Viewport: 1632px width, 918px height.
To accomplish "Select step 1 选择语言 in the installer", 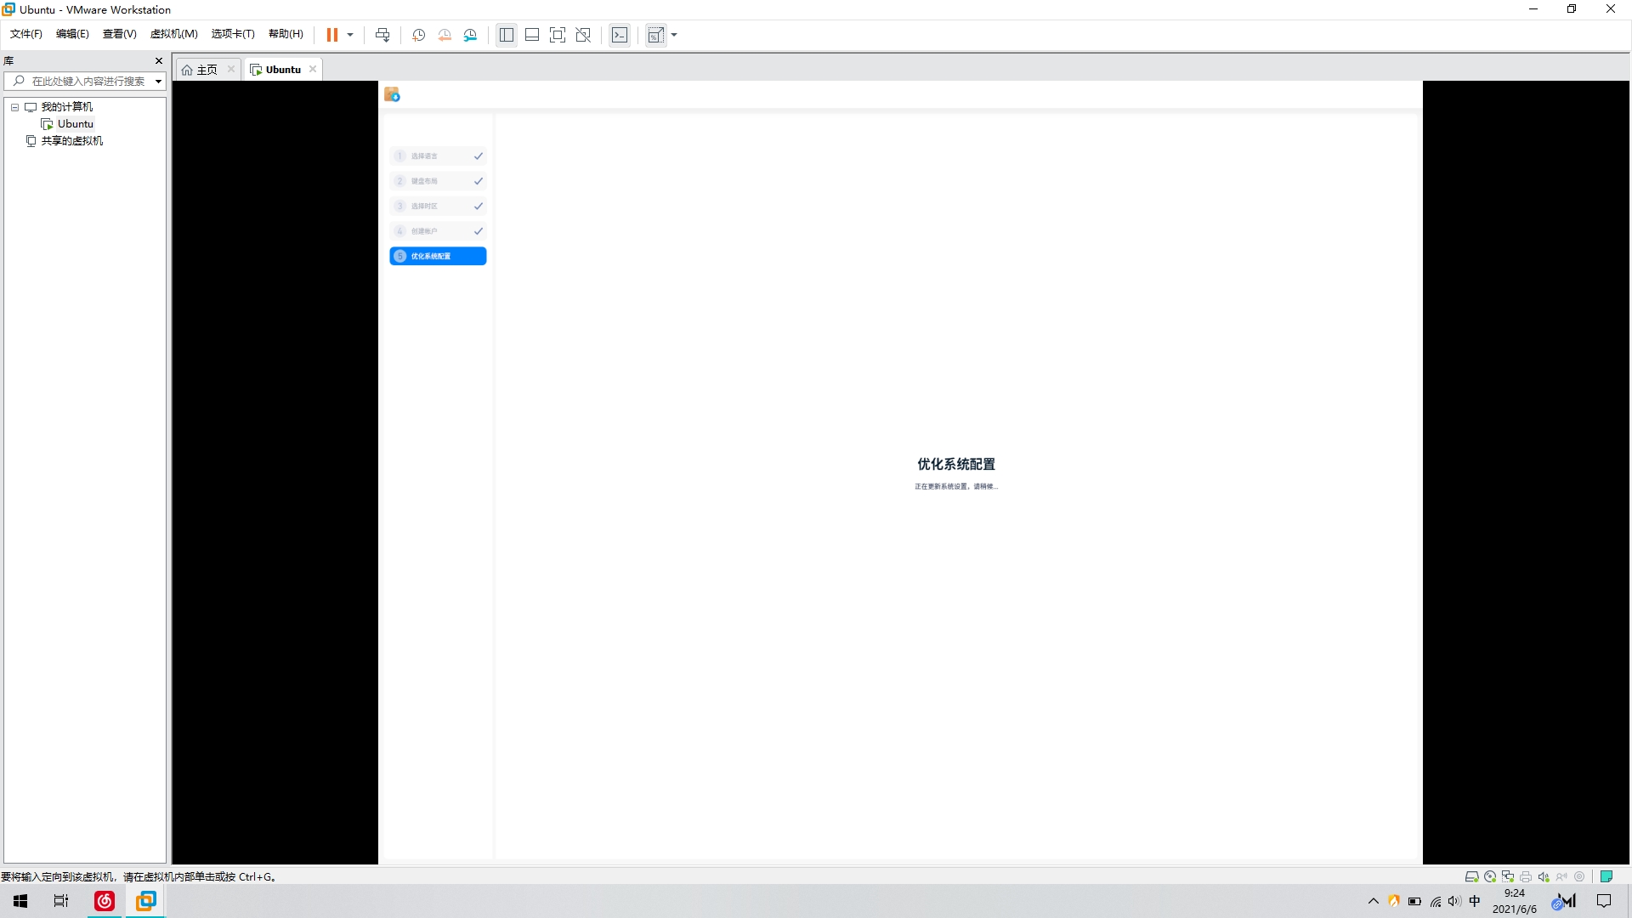I will click(438, 156).
